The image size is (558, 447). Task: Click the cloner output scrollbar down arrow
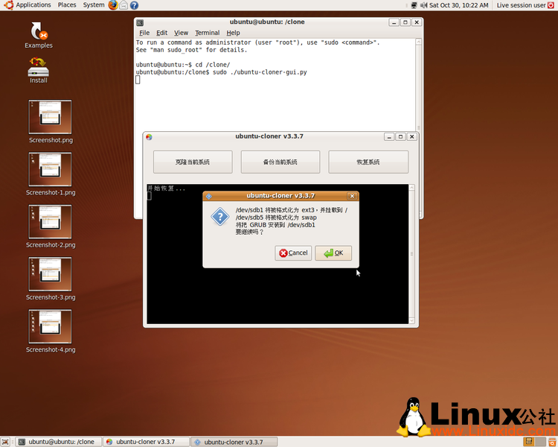(x=411, y=320)
